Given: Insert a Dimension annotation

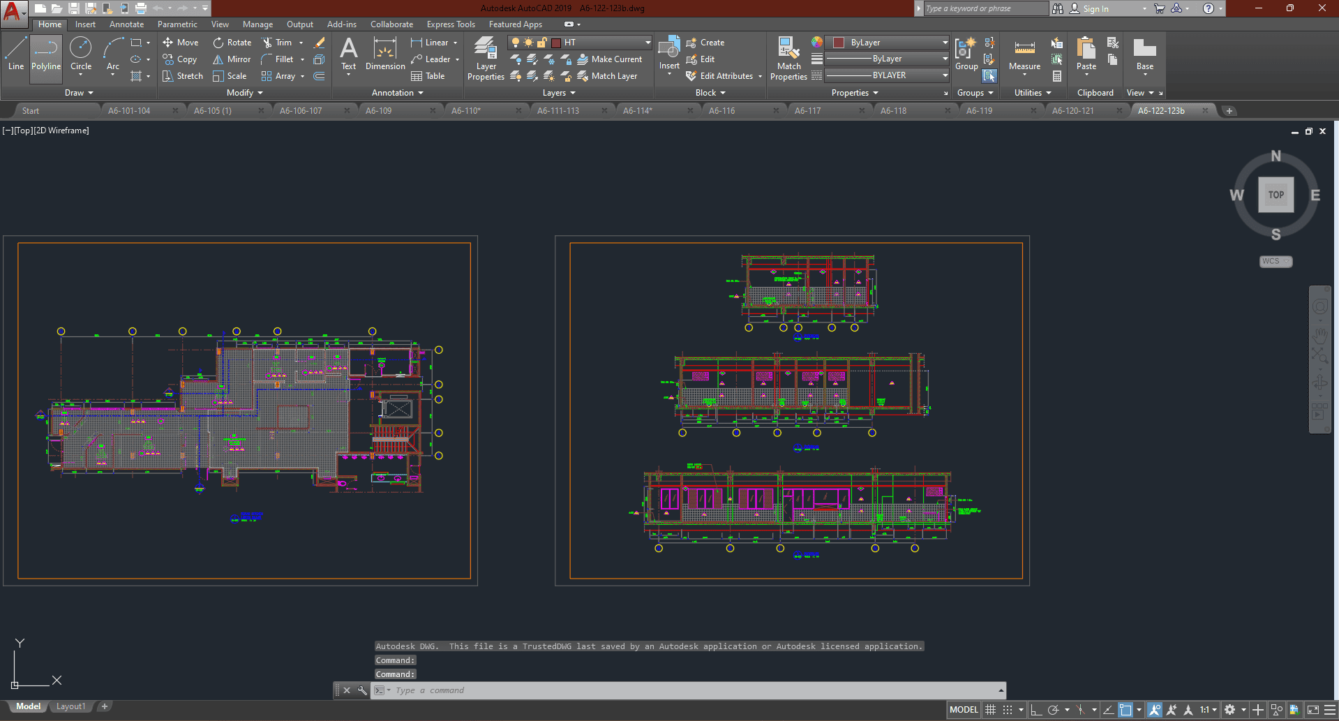Looking at the screenshot, I should (385, 54).
